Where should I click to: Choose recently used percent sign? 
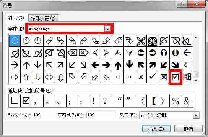[175, 100]
